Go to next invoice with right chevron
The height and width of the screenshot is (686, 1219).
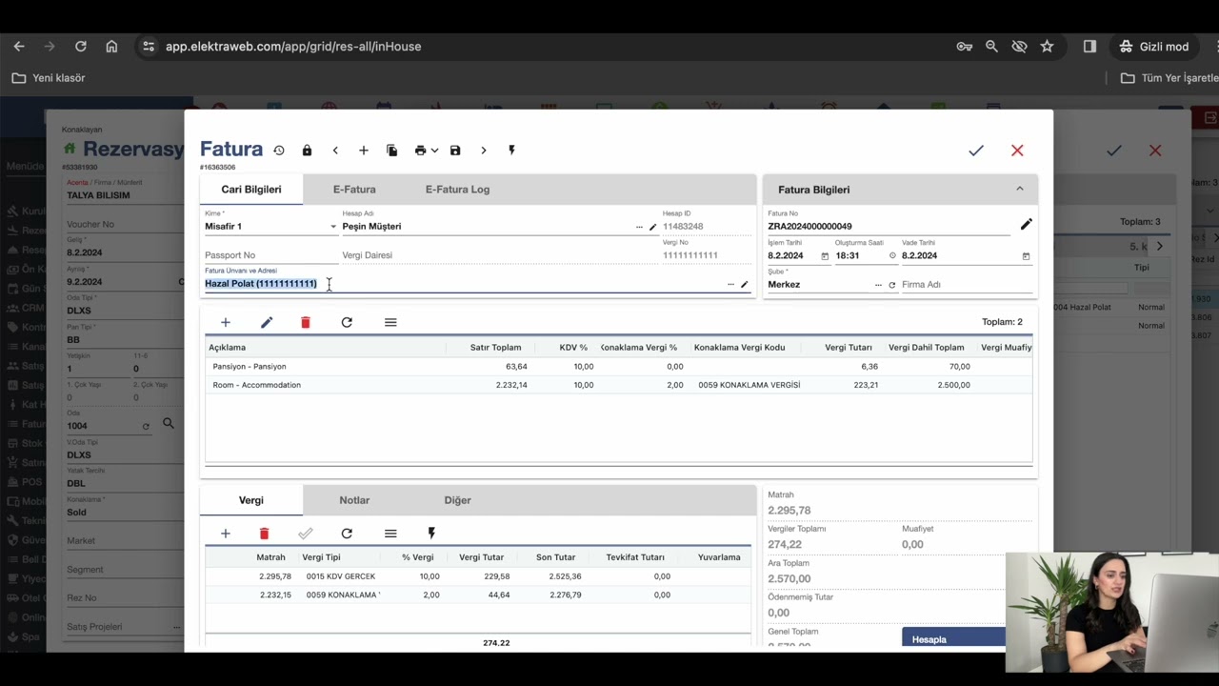tap(483, 151)
